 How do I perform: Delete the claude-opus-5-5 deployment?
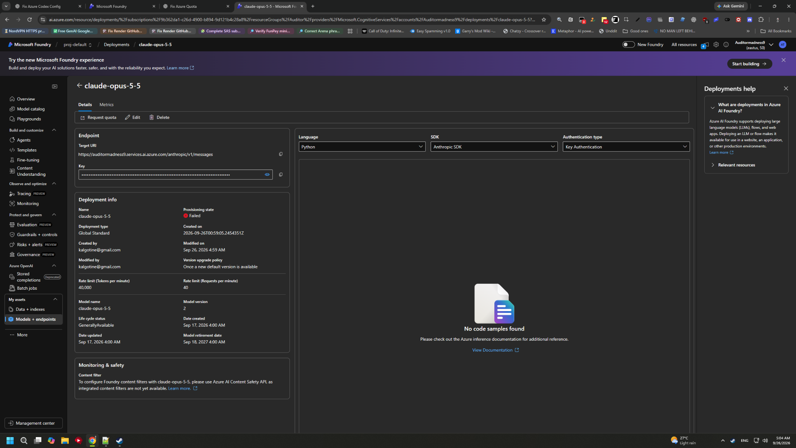pos(159,117)
